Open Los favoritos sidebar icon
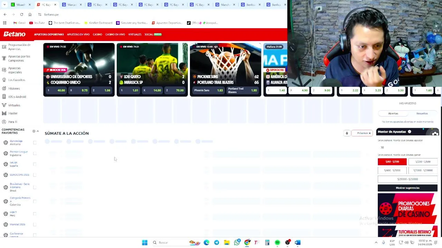Viewport: 442px width, 248px height. (x=4, y=80)
